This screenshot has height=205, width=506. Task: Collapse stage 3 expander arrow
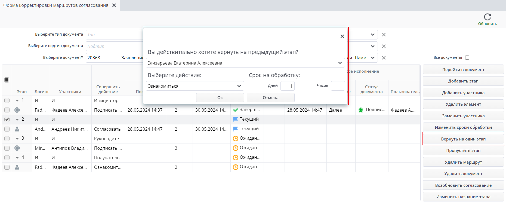[x=17, y=139]
